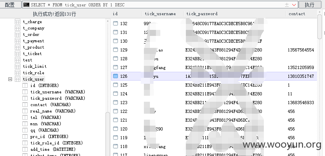Viewport: 325px width, 156px height.
Task: Select the test table
Action: 28,60
